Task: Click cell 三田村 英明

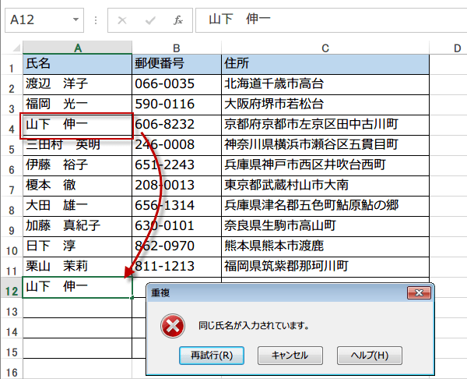Action: 77,145
